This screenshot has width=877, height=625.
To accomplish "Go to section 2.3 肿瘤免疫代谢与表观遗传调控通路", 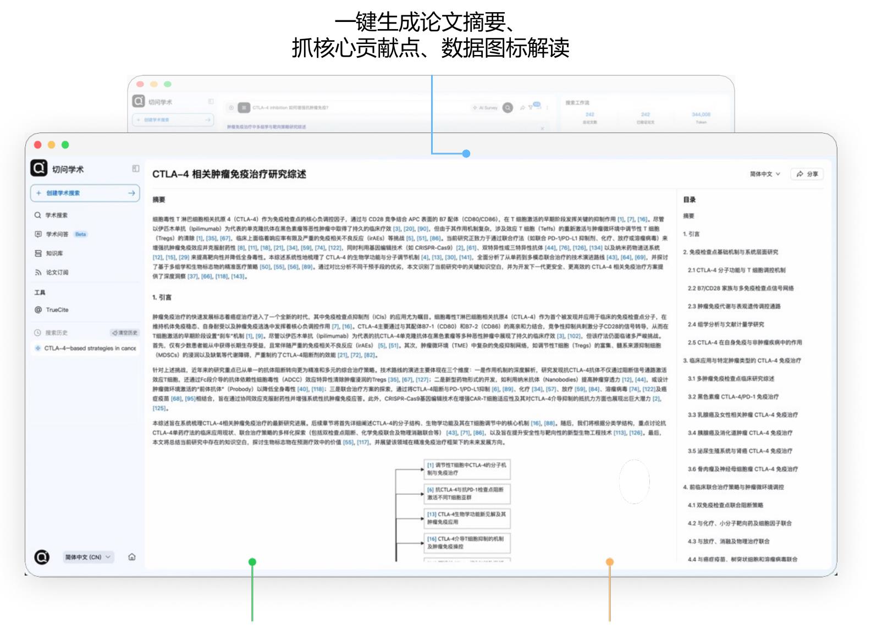I will (x=734, y=306).
